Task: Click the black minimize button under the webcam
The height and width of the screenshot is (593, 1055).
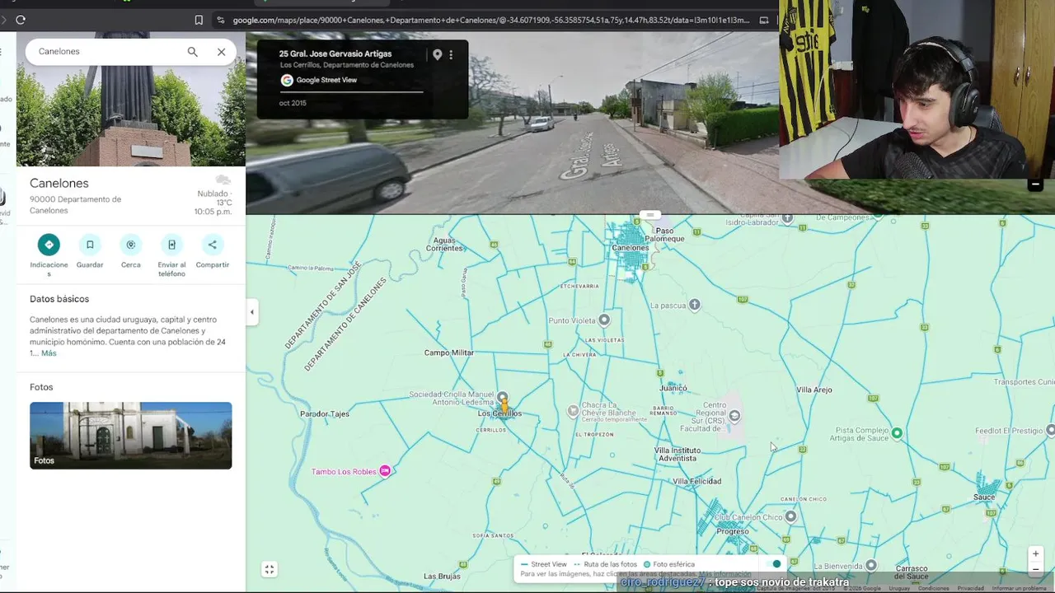Action: tap(1035, 185)
